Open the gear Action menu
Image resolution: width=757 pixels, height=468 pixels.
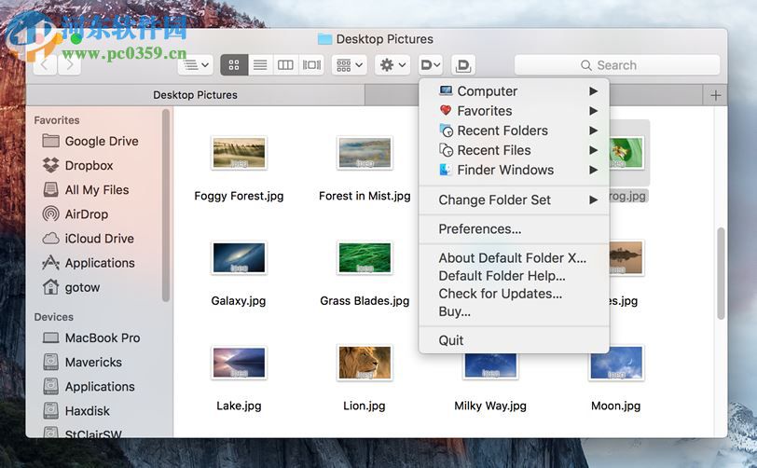coord(392,64)
